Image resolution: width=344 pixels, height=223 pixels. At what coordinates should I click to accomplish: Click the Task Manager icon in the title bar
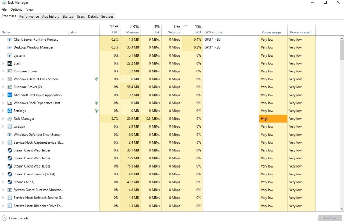(x=4, y=3)
